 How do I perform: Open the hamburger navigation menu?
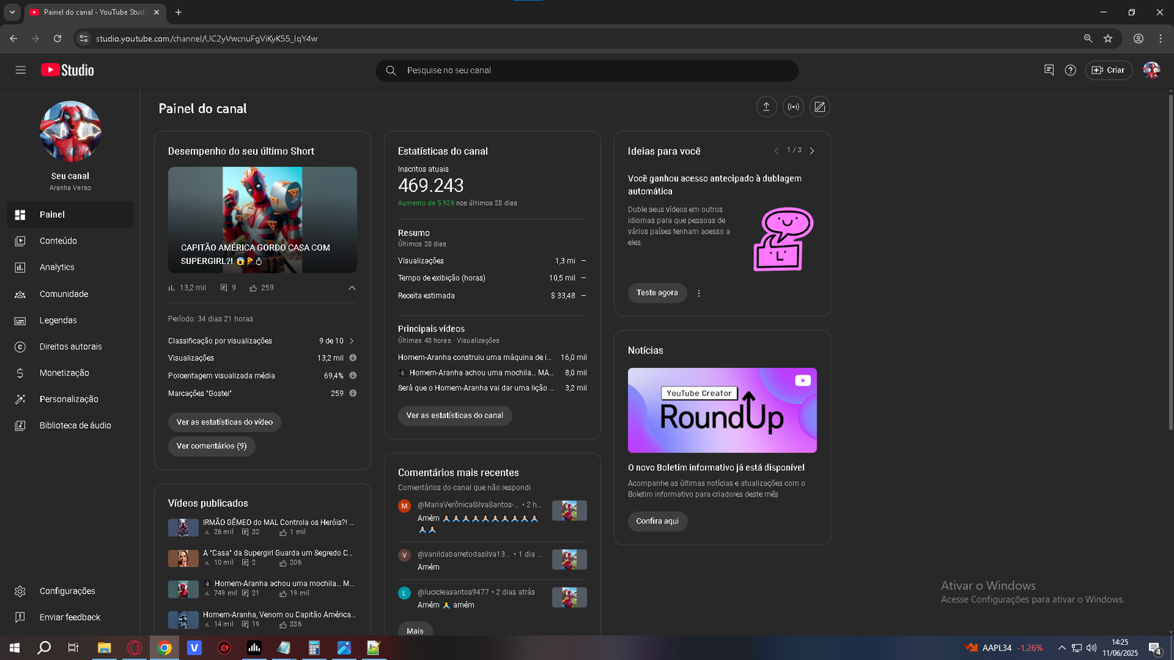coord(21,70)
